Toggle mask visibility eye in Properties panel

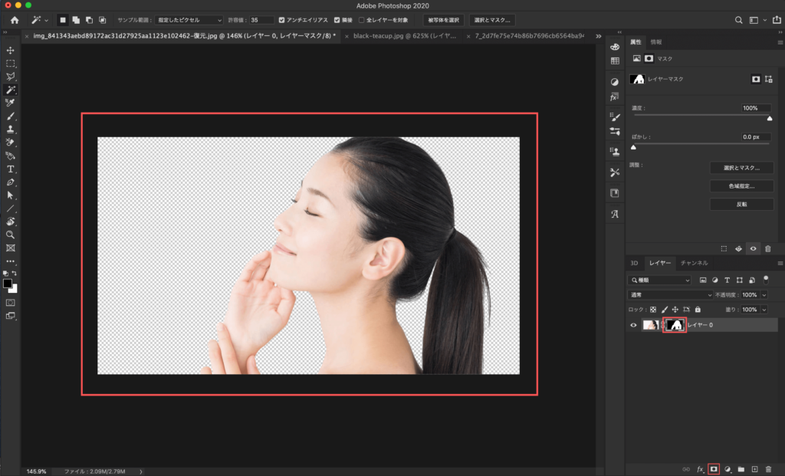tap(753, 249)
